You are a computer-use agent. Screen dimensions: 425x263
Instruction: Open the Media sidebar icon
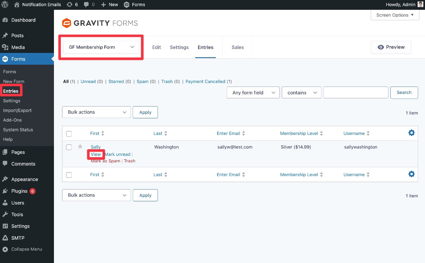click(5, 47)
